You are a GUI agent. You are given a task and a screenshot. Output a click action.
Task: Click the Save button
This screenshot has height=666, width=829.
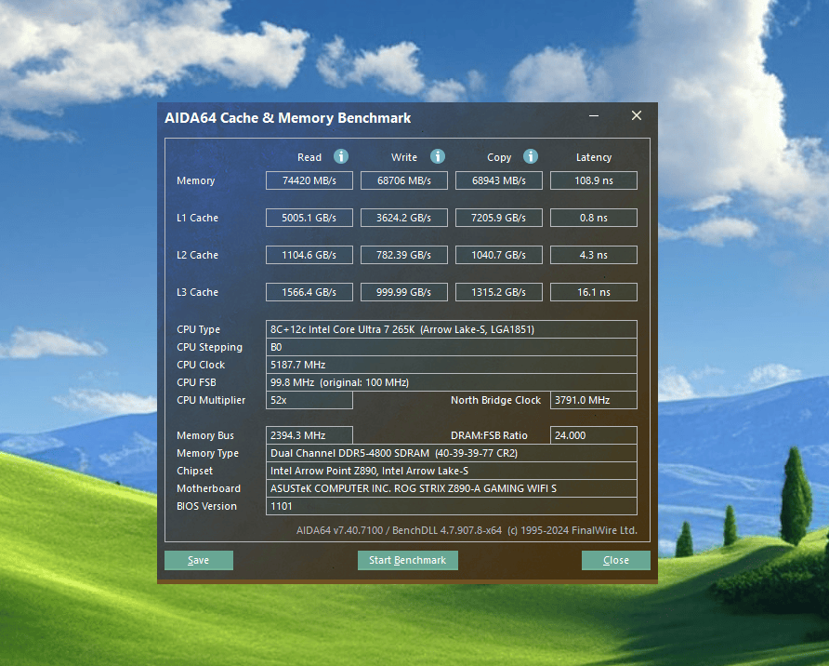[x=199, y=560]
